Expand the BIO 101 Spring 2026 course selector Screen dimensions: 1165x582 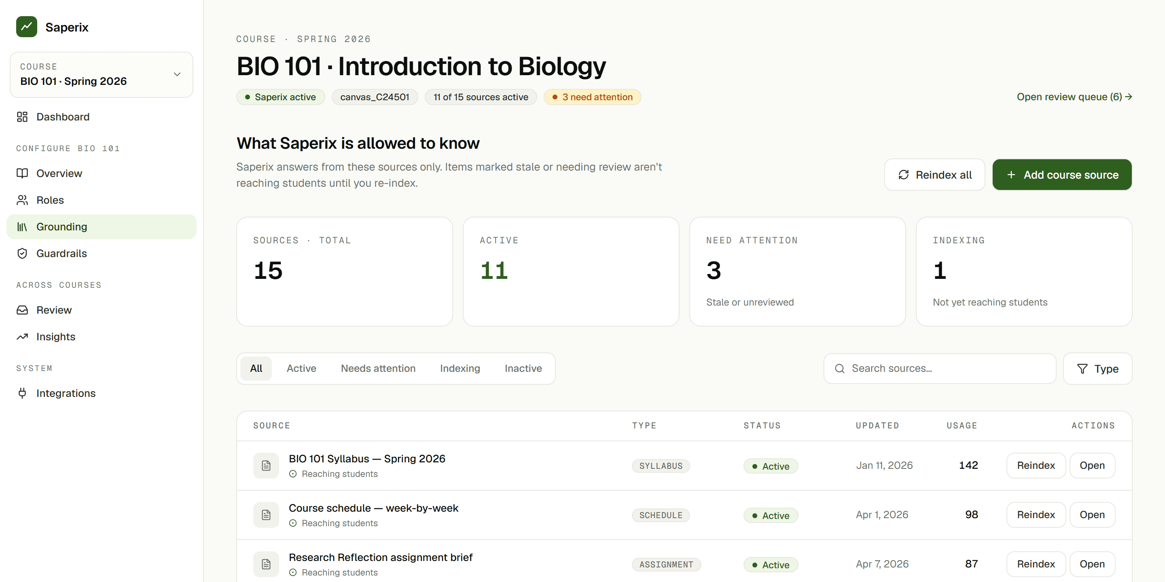point(101,74)
